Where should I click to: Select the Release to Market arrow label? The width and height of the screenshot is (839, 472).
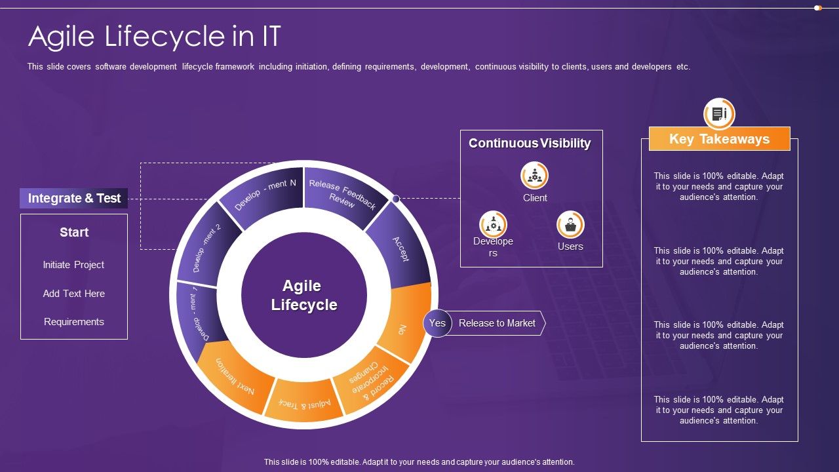(497, 323)
